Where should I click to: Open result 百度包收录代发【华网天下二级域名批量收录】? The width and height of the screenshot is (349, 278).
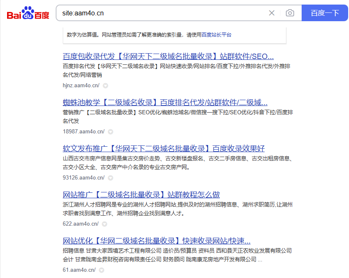point(168,57)
